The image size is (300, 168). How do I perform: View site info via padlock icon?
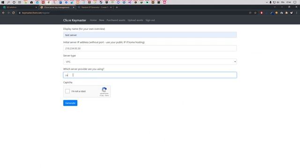click(20, 13)
